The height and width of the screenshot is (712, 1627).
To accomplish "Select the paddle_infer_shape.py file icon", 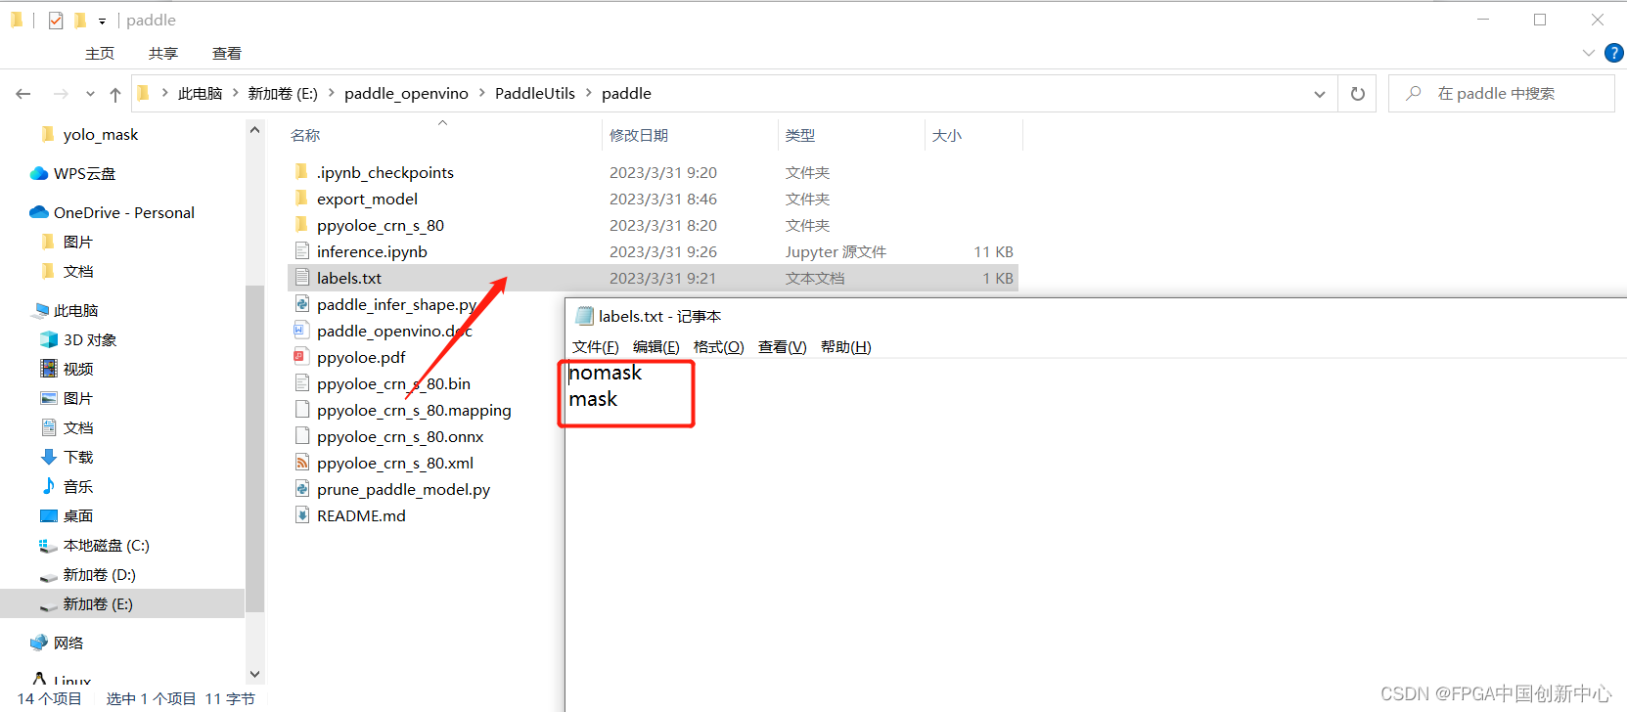I will coord(302,304).
